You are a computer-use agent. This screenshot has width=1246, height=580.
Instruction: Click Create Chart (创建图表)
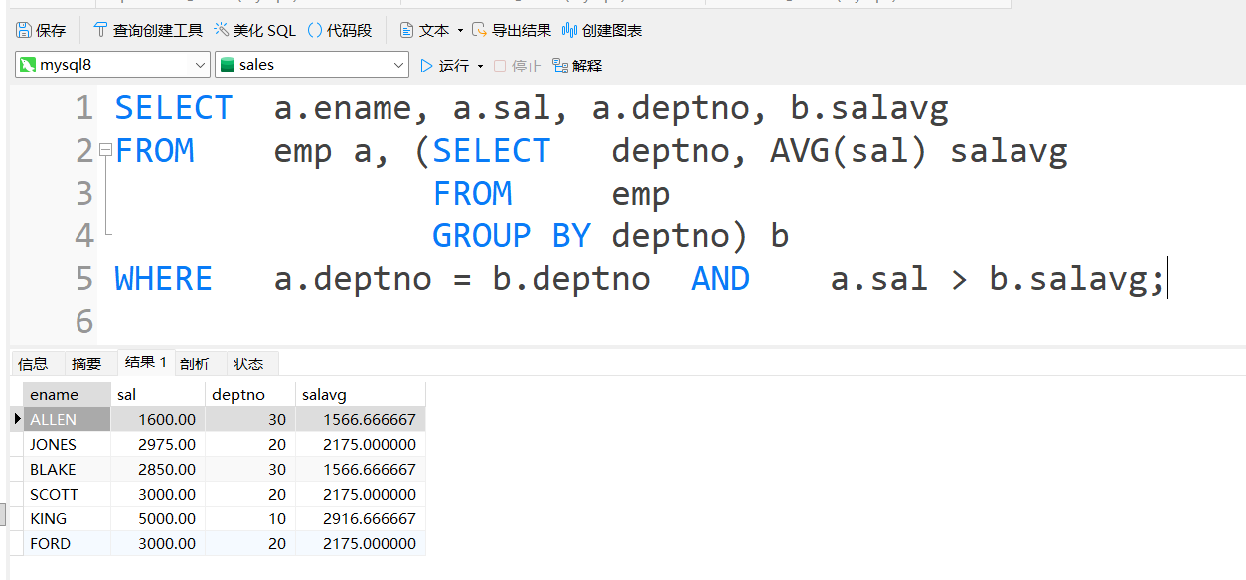pos(602,31)
